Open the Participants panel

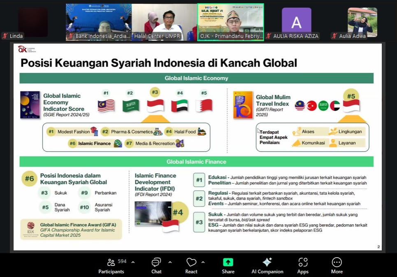(x=111, y=265)
